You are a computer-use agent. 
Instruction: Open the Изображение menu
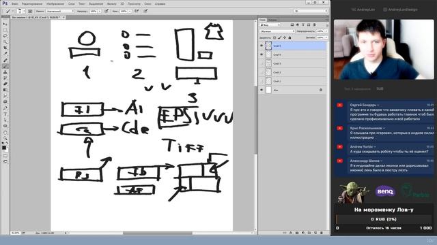[x=55, y=4]
